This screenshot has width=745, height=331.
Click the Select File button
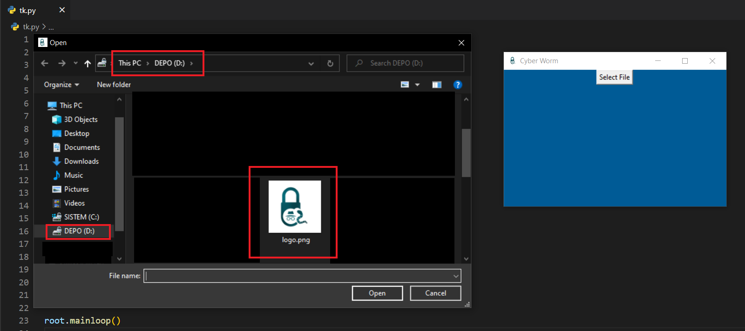[x=614, y=77]
